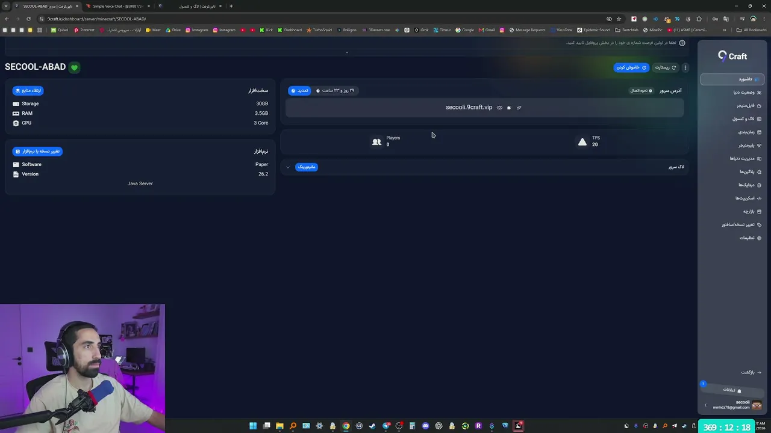Image resolution: width=771 pixels, height=433 pixels.
Task: Open a new browser tab
Action: pyautogui.click(x=231, y=6)
